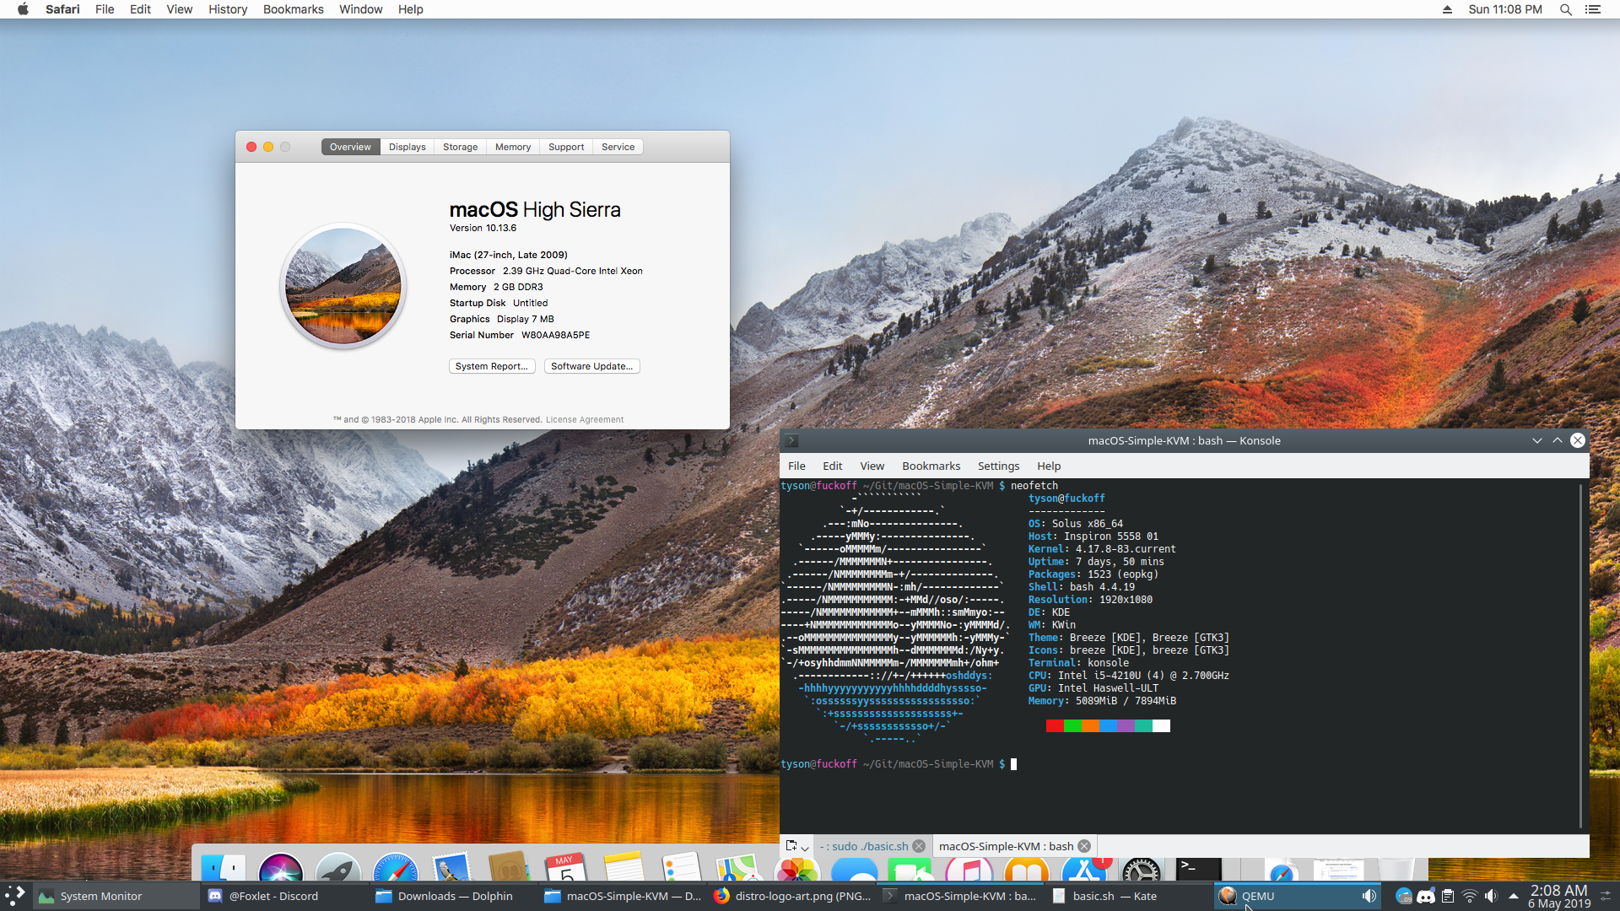This screenshot has height=911, width=1620.
Task: Open a new tab in Konsole's tab bar
Action: click(790, 845)
